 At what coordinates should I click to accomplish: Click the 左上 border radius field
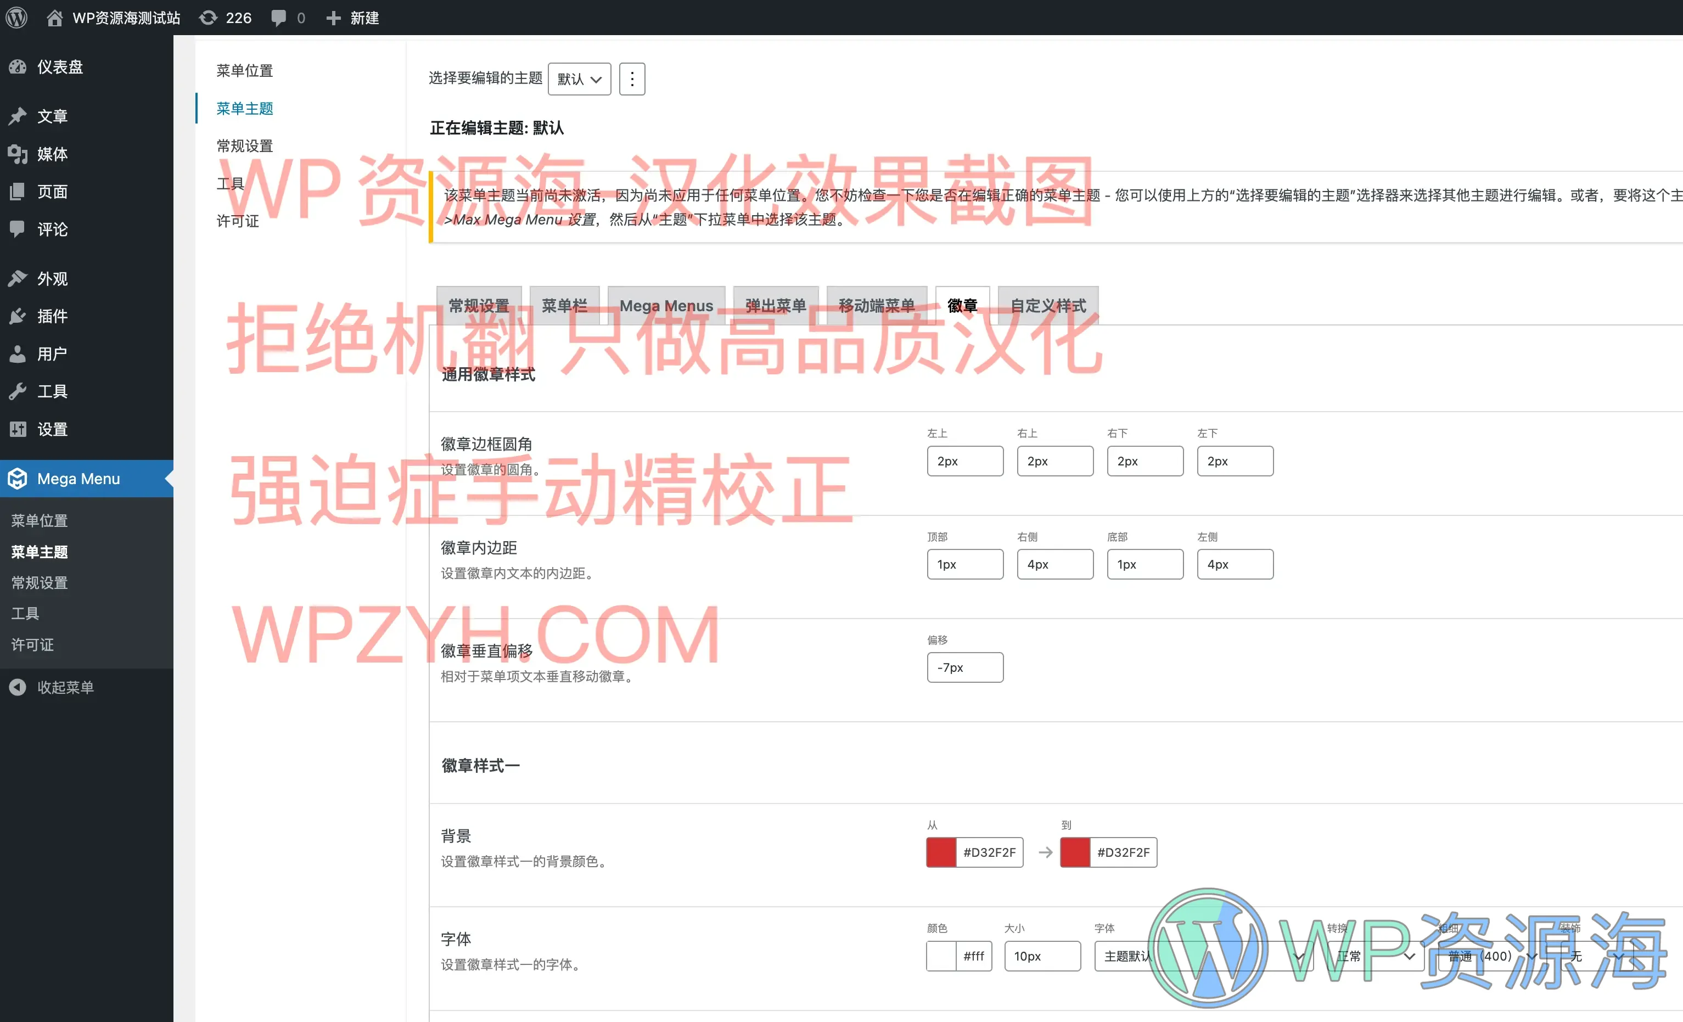(x=964, y=461)
